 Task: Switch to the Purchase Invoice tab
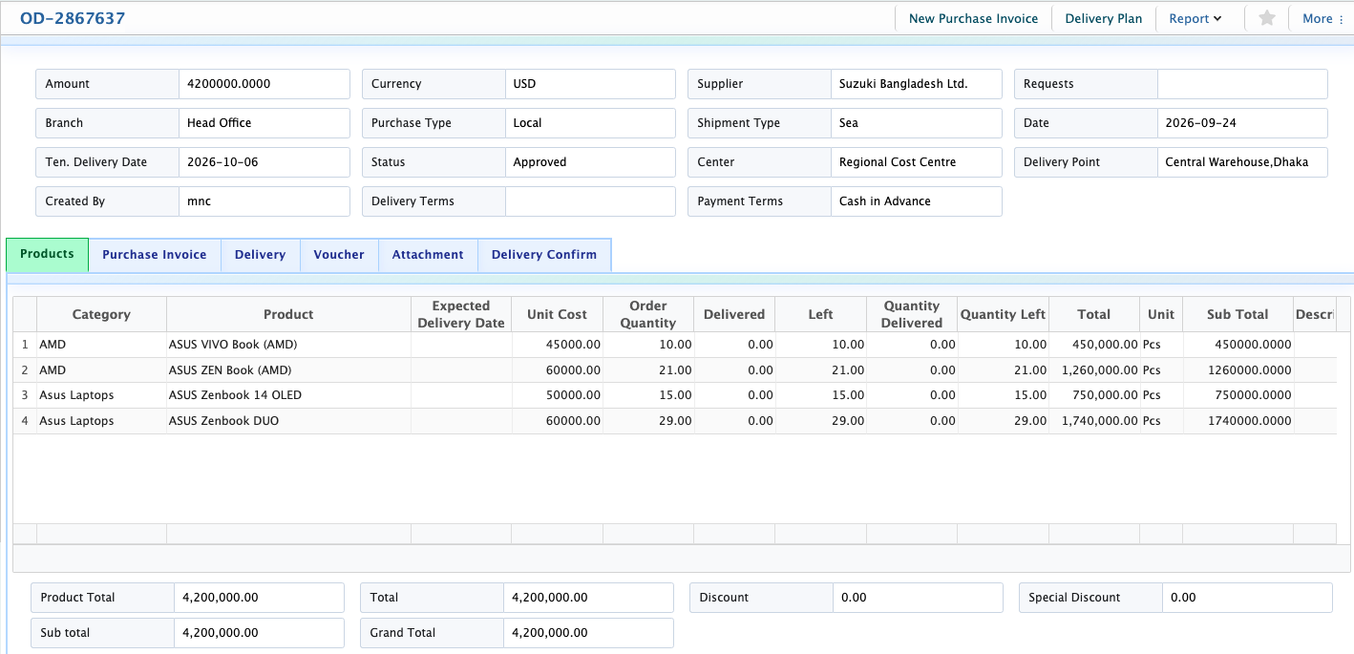(x=155, y=255)
